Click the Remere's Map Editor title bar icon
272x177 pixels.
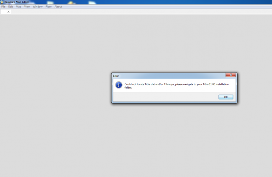2,2
